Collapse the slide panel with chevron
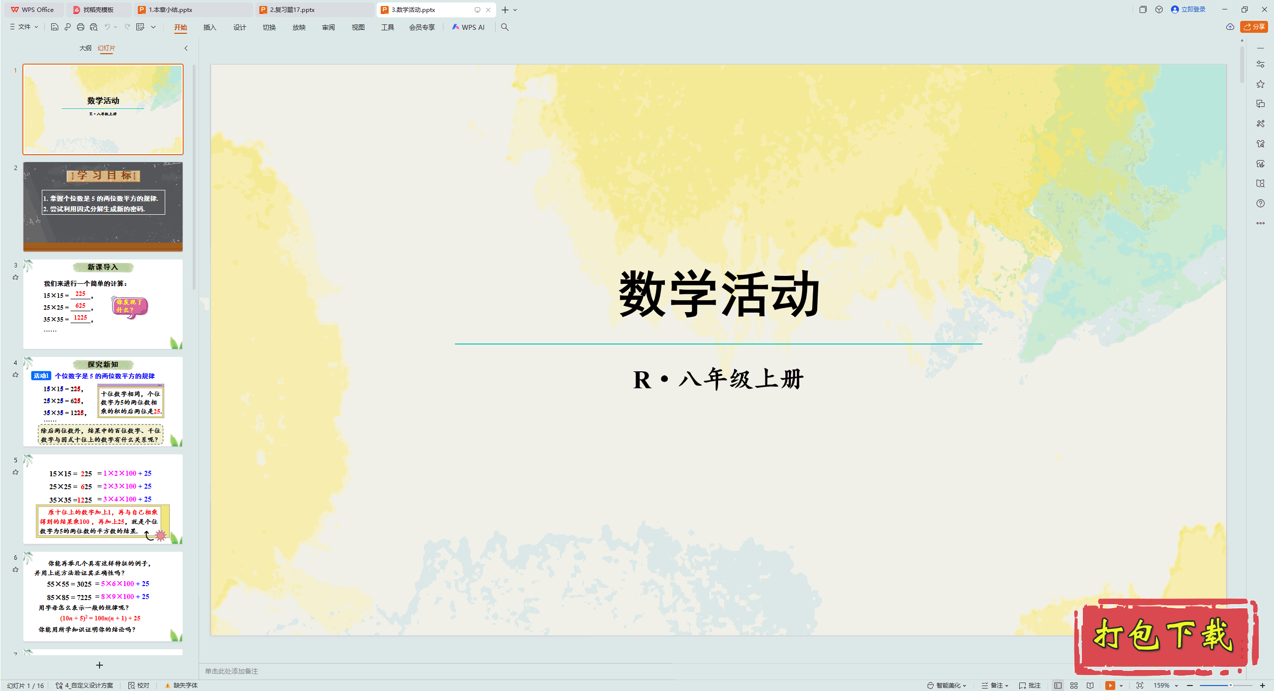The height and width of the screenshot is (691, 1274). pos(186,48)
